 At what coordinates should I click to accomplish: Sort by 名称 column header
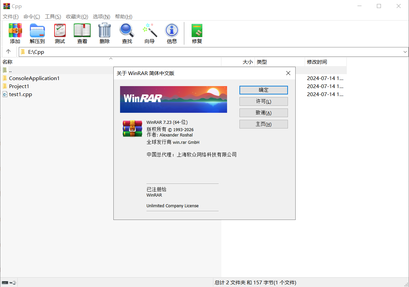(x=111, y=62)
